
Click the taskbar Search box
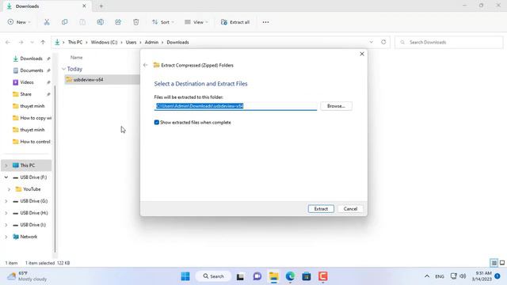(x=214, y=276)
